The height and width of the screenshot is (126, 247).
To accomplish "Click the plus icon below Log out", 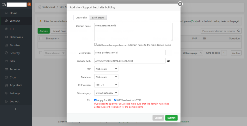I will coord(15,109).
